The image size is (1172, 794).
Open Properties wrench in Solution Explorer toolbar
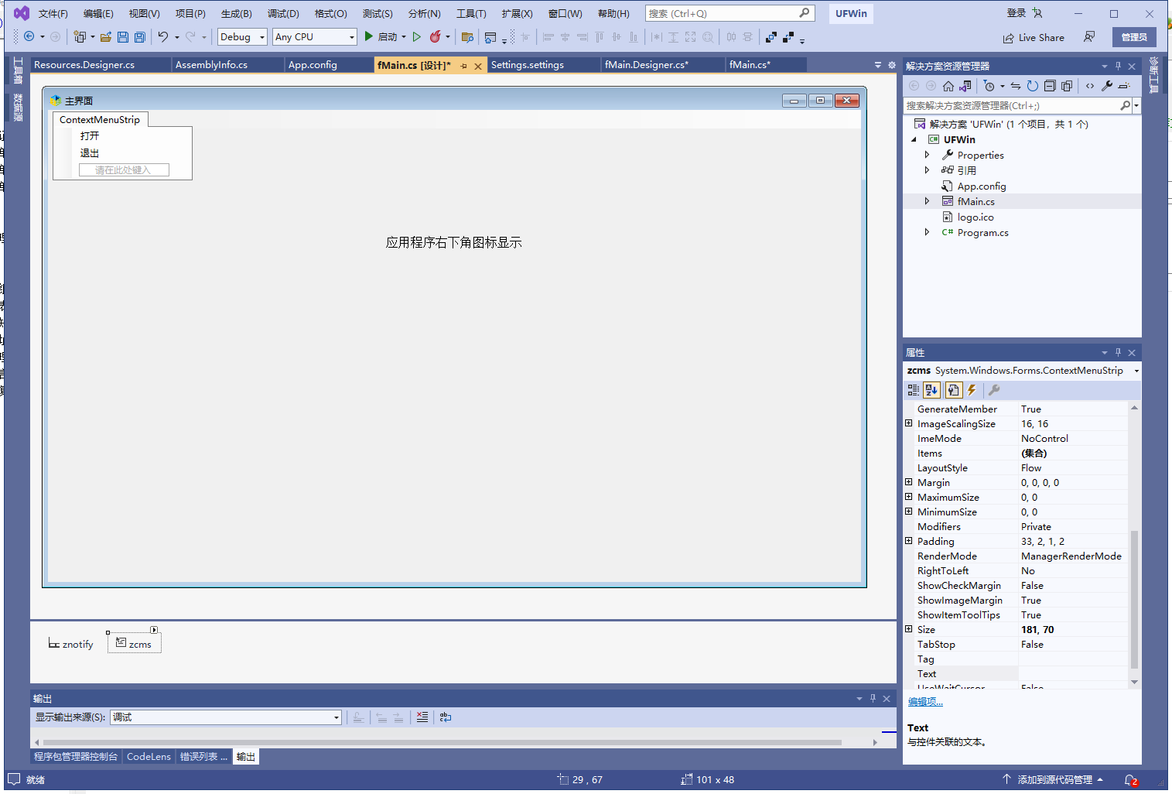(1107, 86)
